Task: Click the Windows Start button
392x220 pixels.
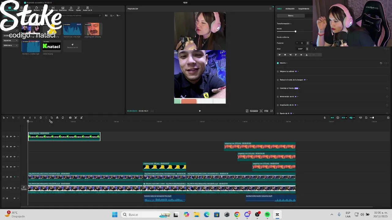Action: [x=115, y=215]
